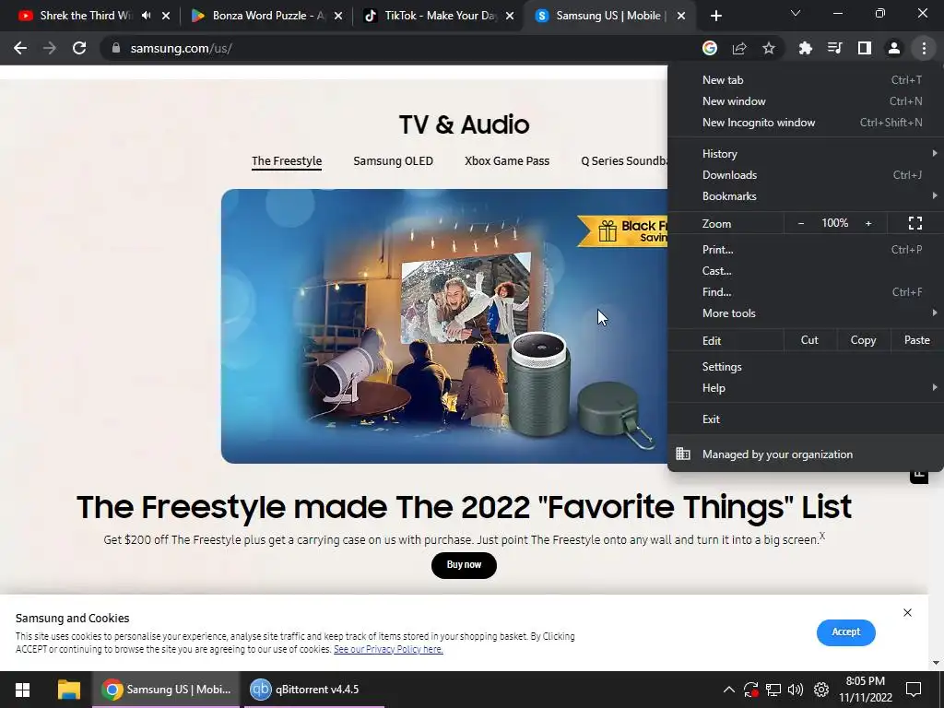Expand the Help submenu
The width and height of the screenshot is (944, 708).
806,388
